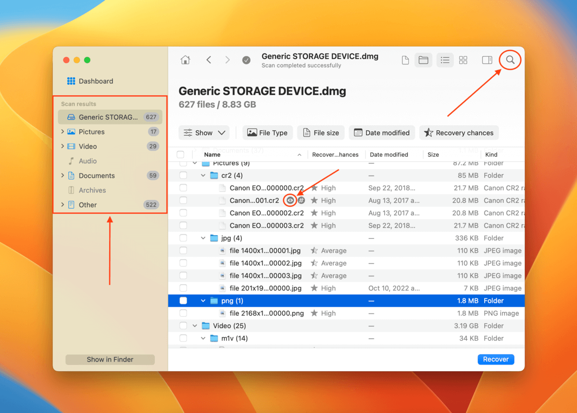Select the Pictures category in sidebar
This screenshot has width=577, height=413.
tap(110, 132)
